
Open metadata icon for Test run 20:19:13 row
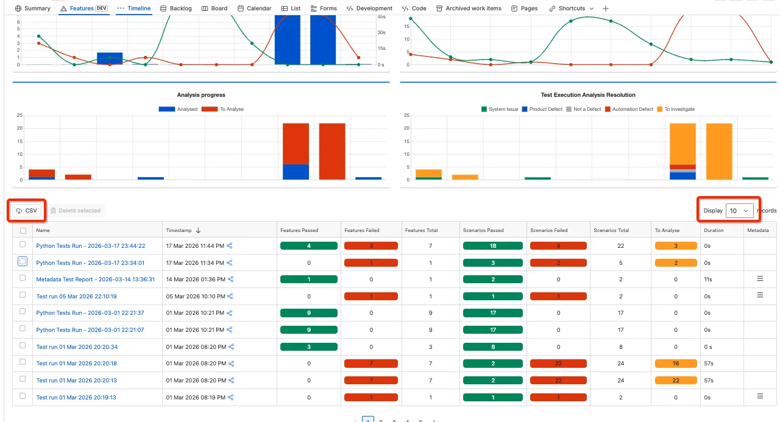coord(760,396)
